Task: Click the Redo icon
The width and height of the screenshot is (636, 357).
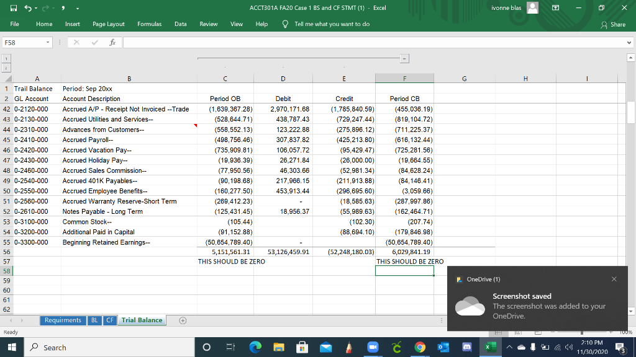Action: coord(45,8)
